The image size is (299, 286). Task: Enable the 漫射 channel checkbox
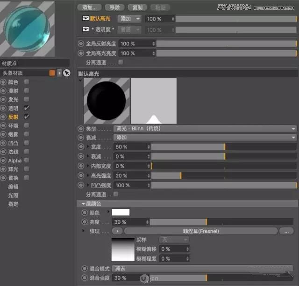click(27, 90)
